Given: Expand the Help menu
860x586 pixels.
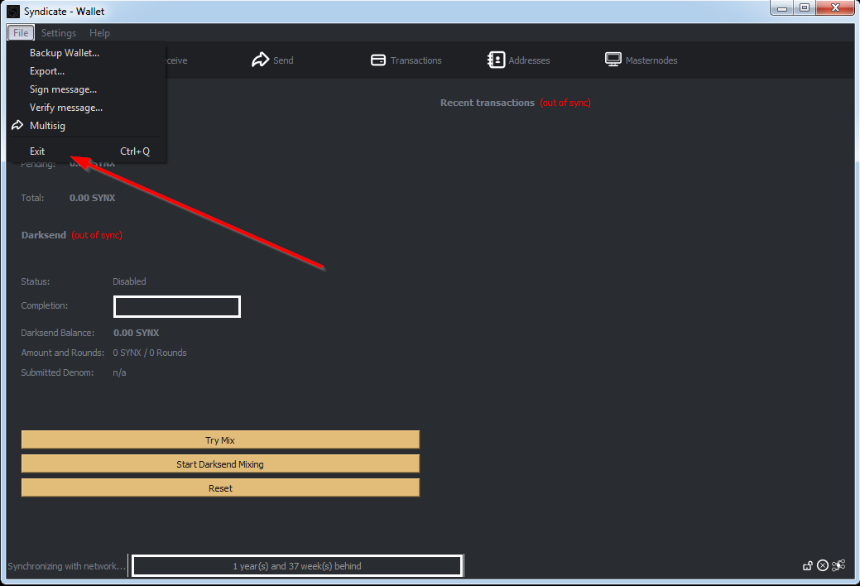Looking at the screenshot, I should [x=99, y=33].
